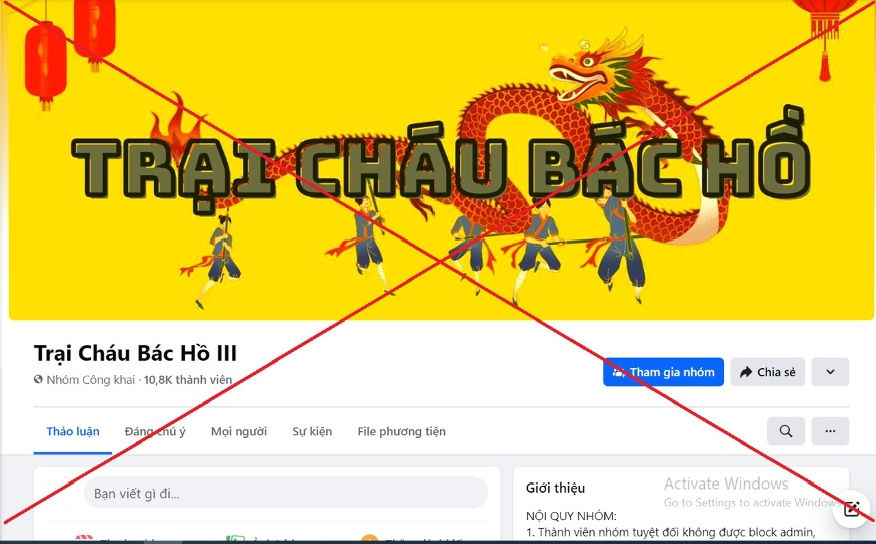Click the floating compose edit icon
The image size is (876, 544).
pos(851,509)
